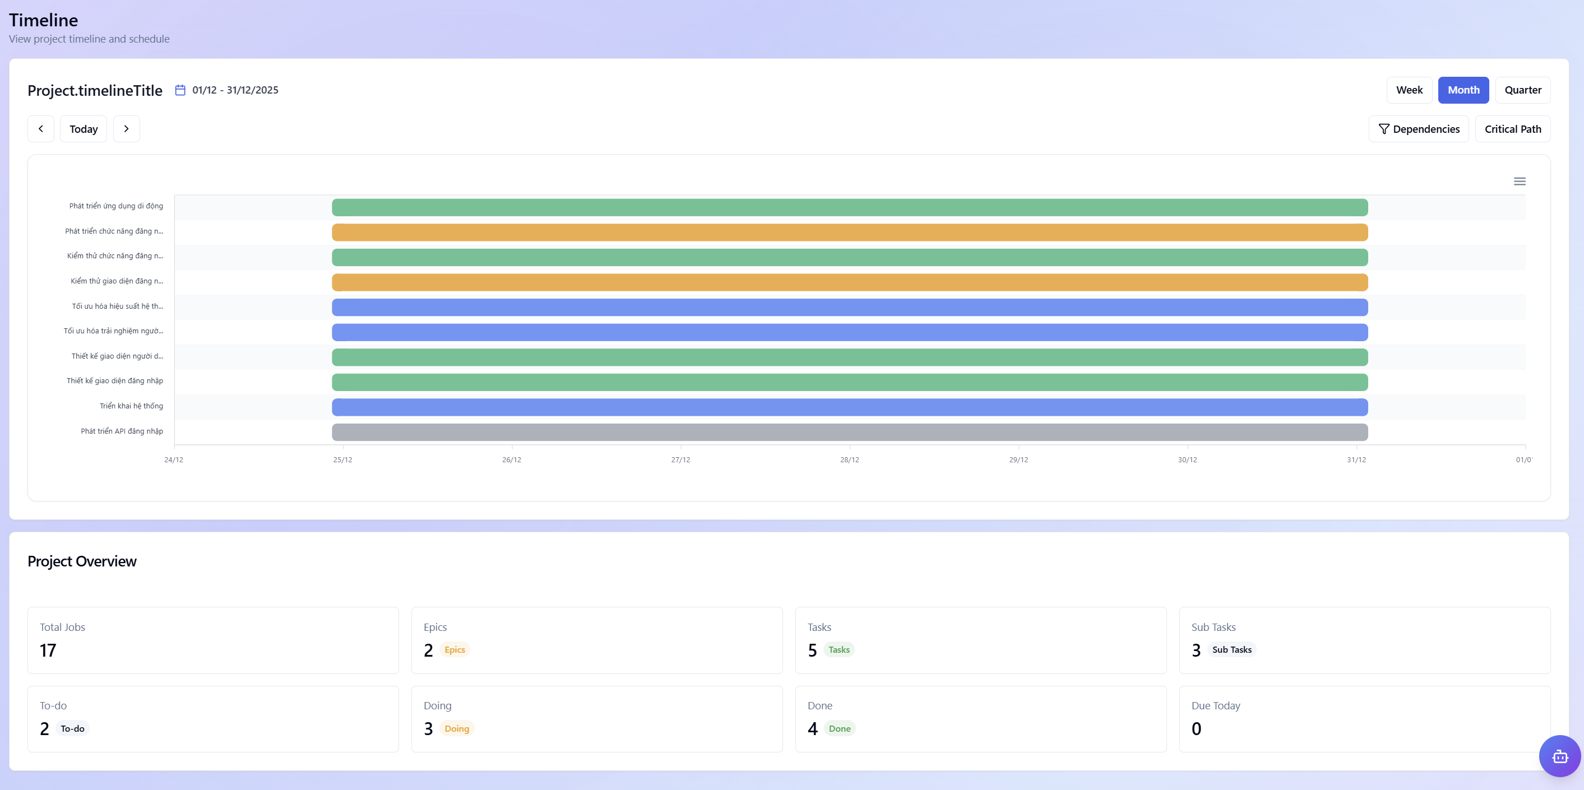Click the previous period chevron arrow
Screen dimensions: 1584x790
(x=40, y=128)
